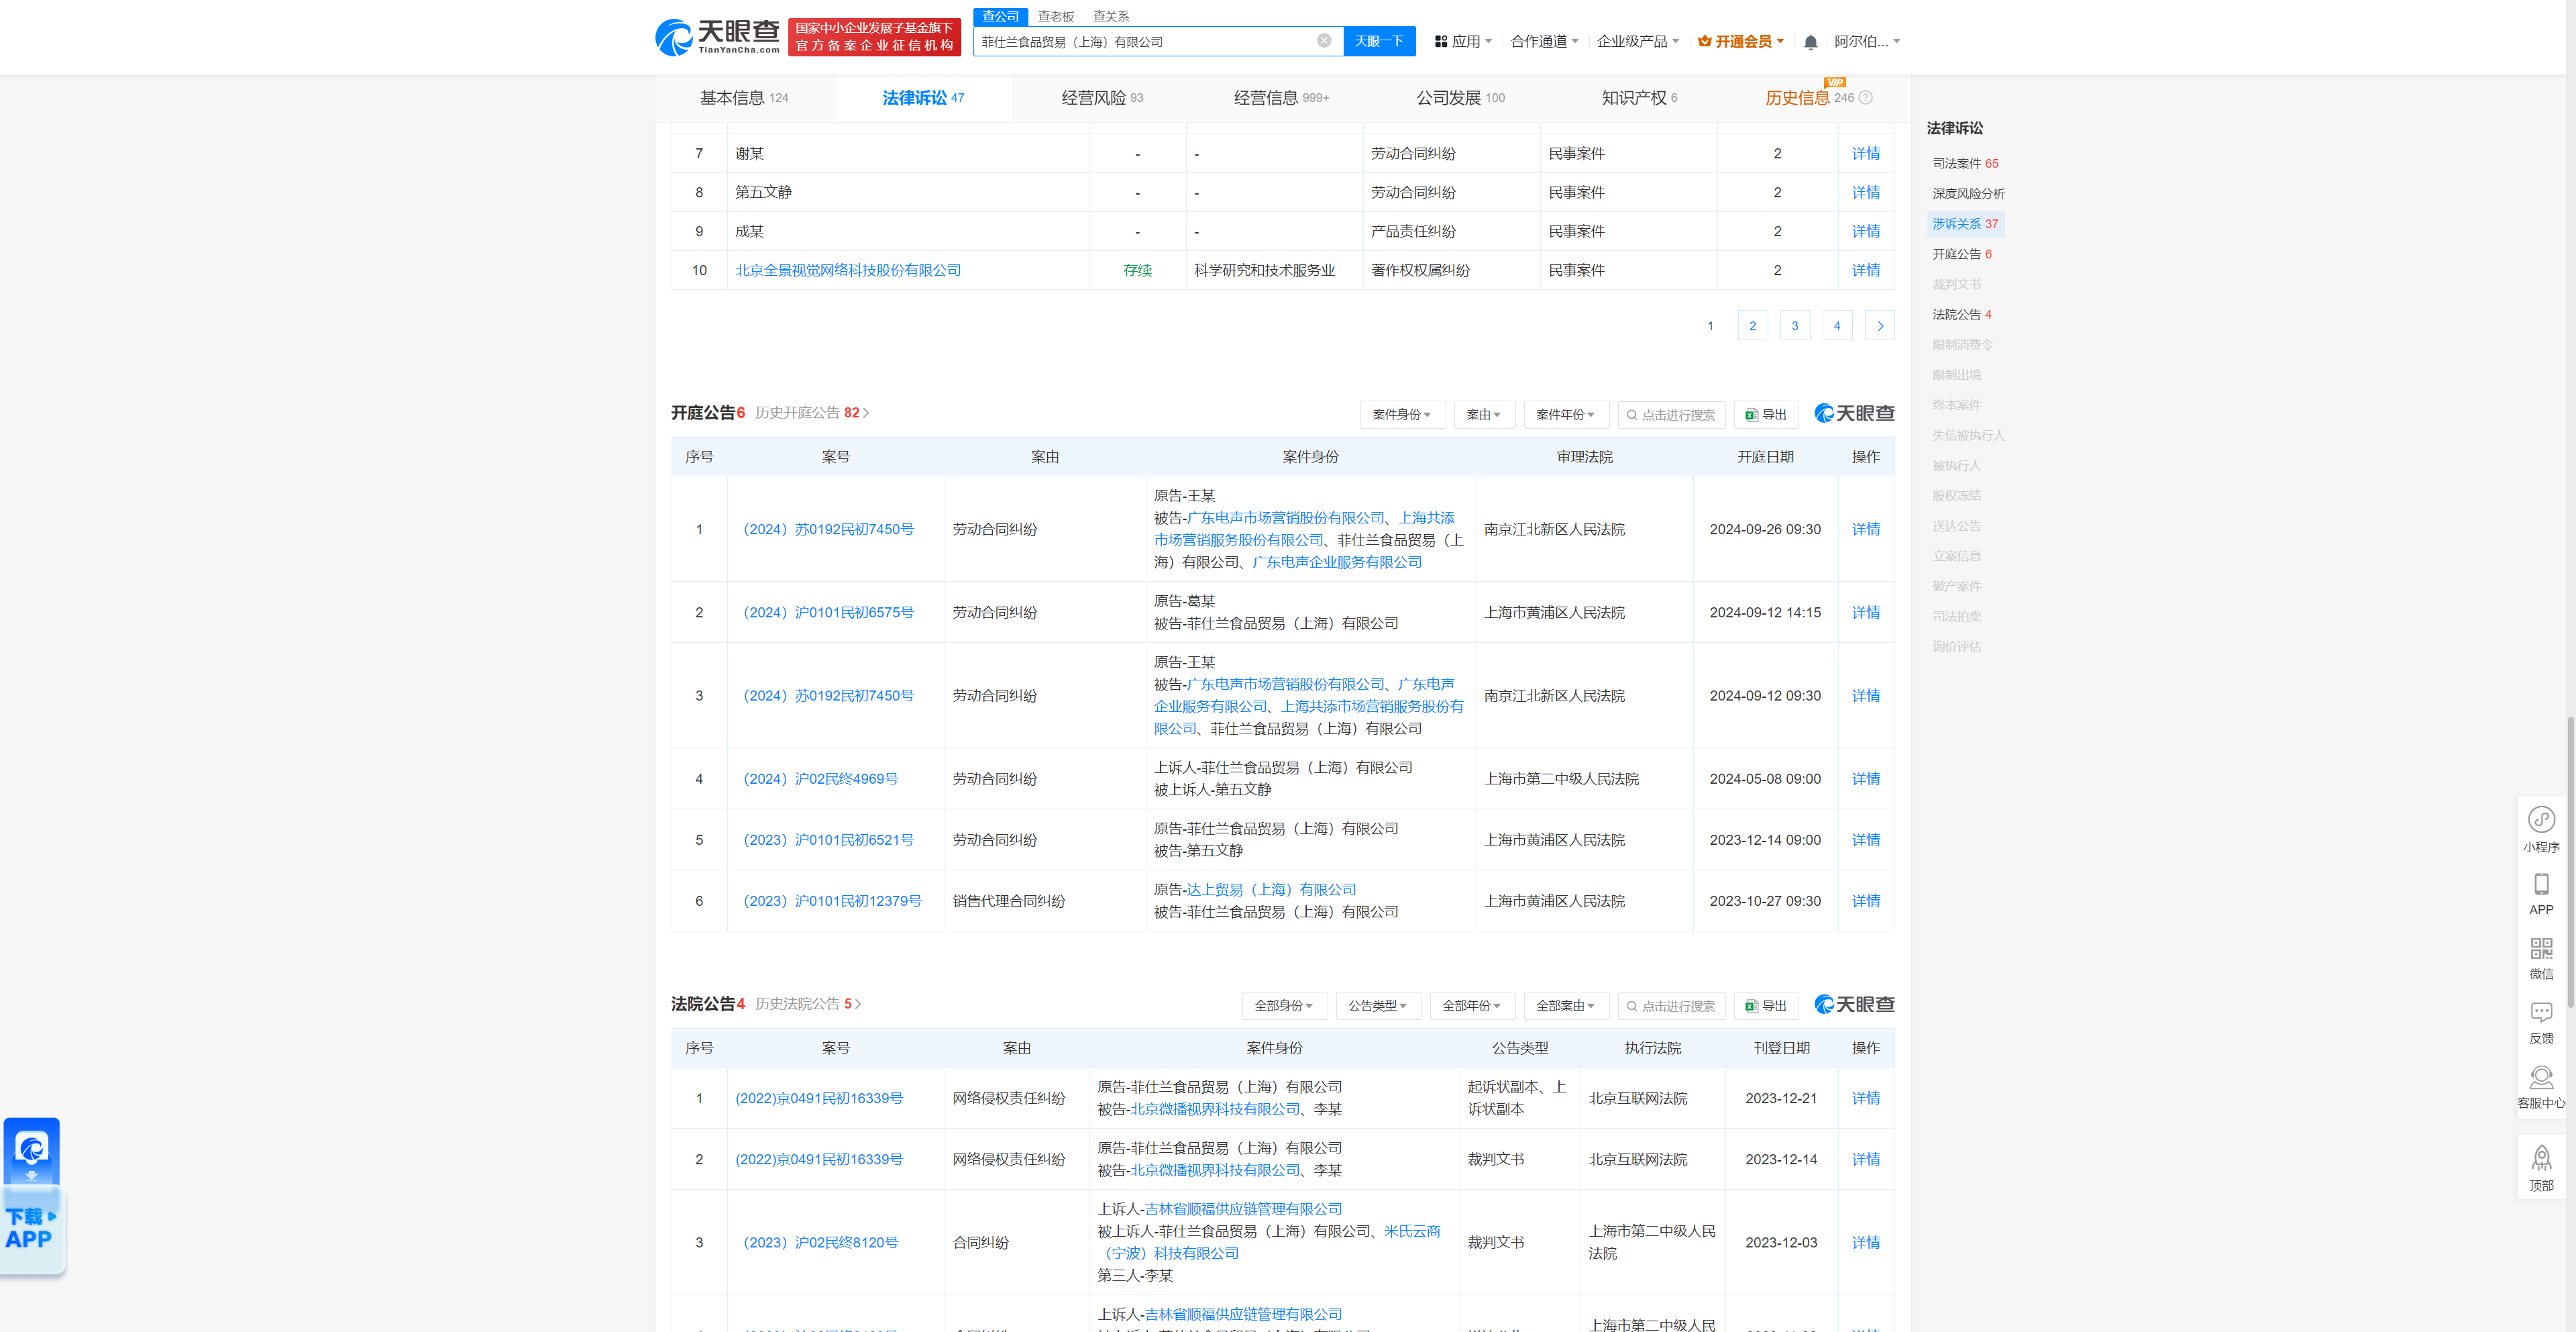Open 北京微播视界科技有限公司 in notice row 1
The width and height of the screenshot is (2576, 1332).
click(1215, 1109)
